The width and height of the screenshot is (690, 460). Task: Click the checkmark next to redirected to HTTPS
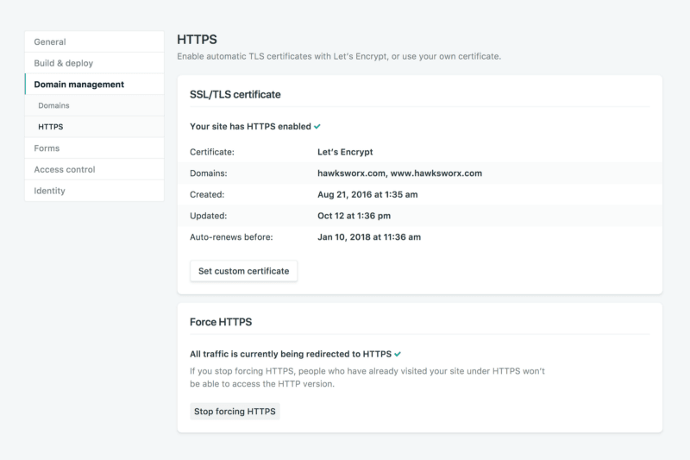coord(398,354)
